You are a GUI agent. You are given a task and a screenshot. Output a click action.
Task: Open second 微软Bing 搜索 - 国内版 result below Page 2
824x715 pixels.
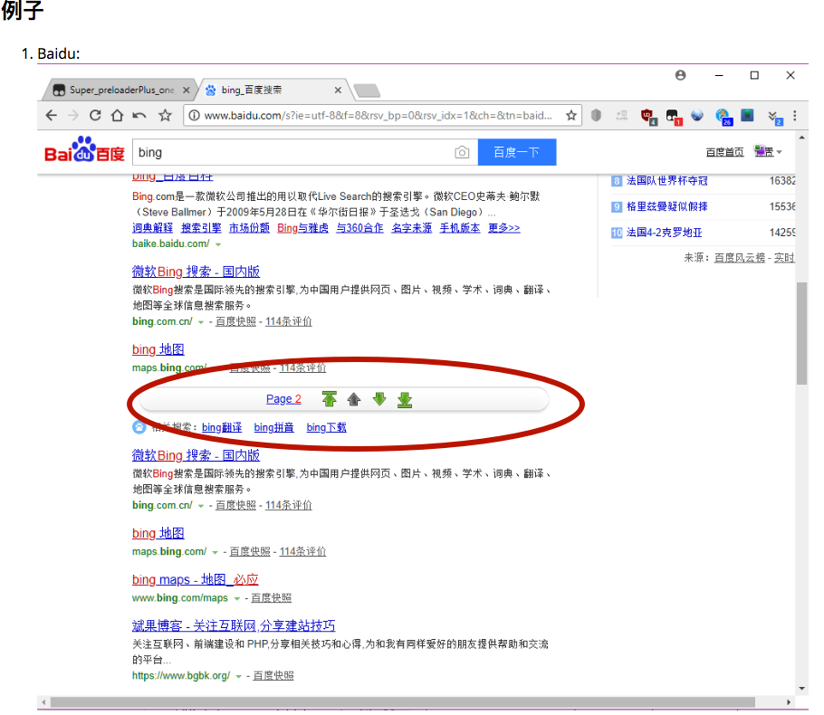click(196, 455)
